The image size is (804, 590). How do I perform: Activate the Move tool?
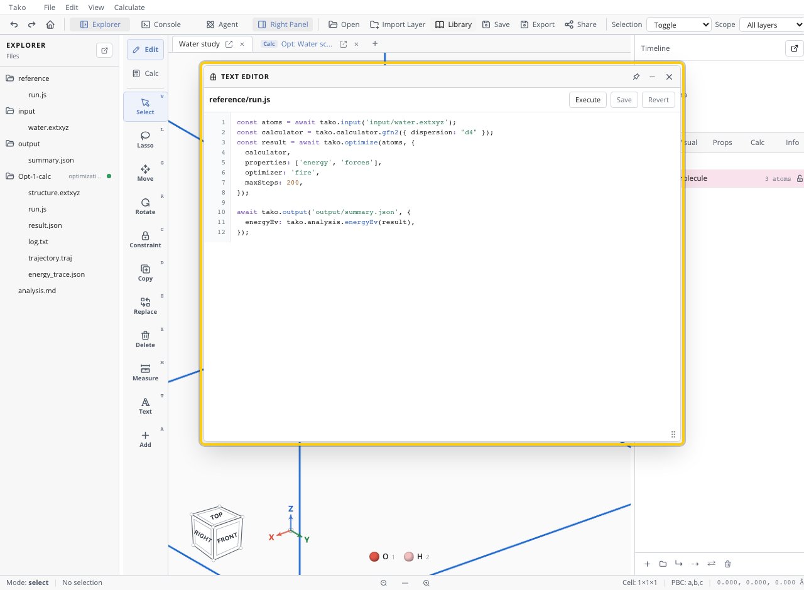click(x=145, y=173)
